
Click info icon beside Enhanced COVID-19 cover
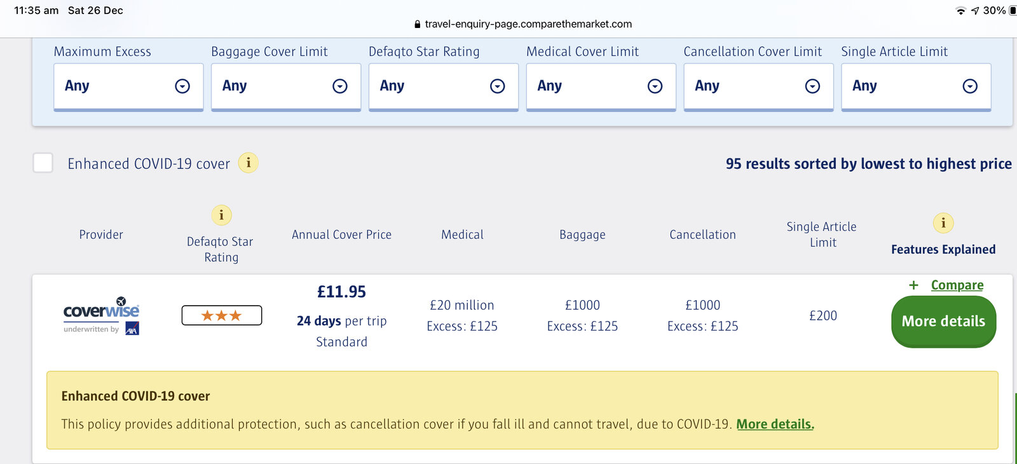248,163
